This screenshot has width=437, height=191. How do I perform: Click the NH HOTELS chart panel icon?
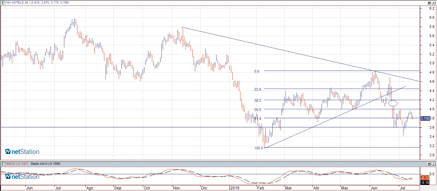[x=3, y=2]
